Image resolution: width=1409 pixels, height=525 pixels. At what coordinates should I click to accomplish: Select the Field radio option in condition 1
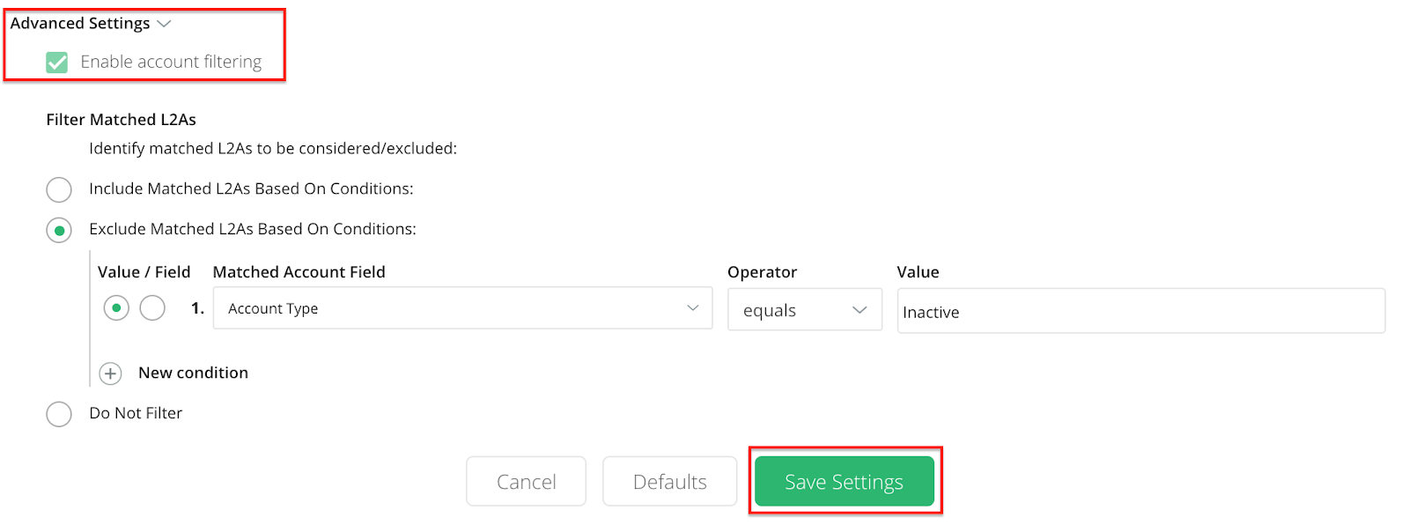pos(152,308)
